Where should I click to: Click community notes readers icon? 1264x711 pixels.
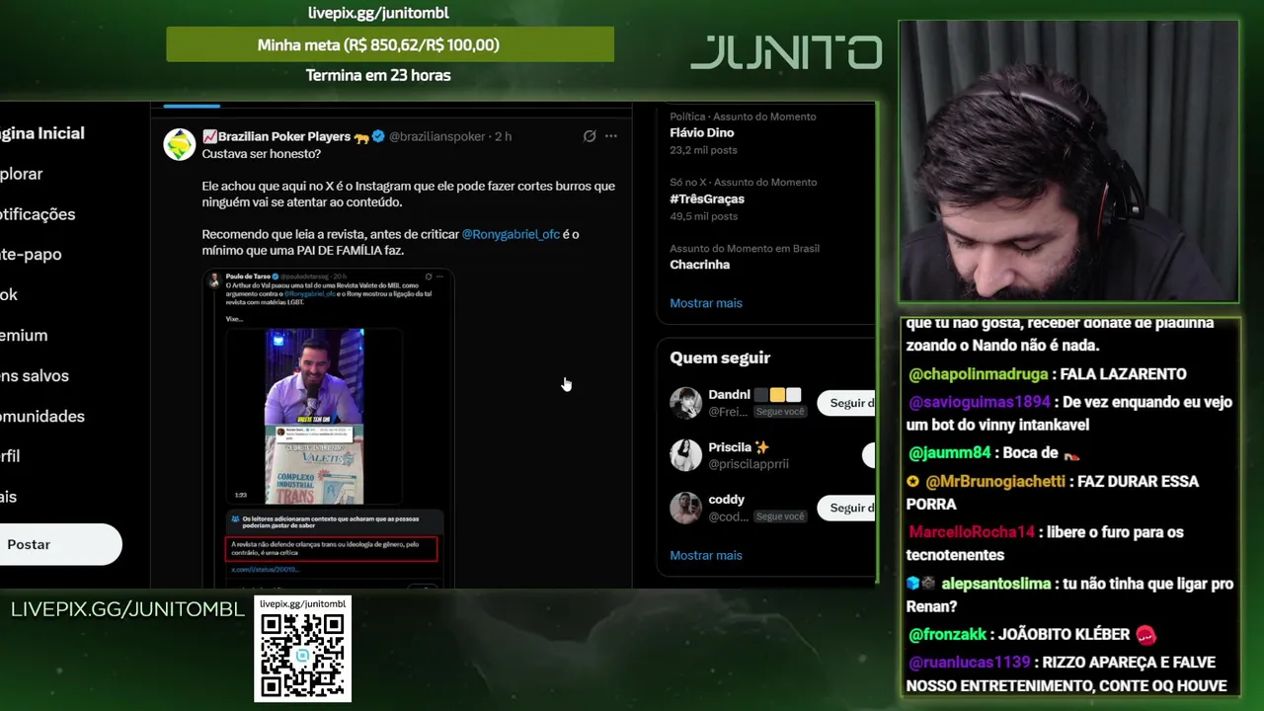pyautogui.click(x=235, y=518)
